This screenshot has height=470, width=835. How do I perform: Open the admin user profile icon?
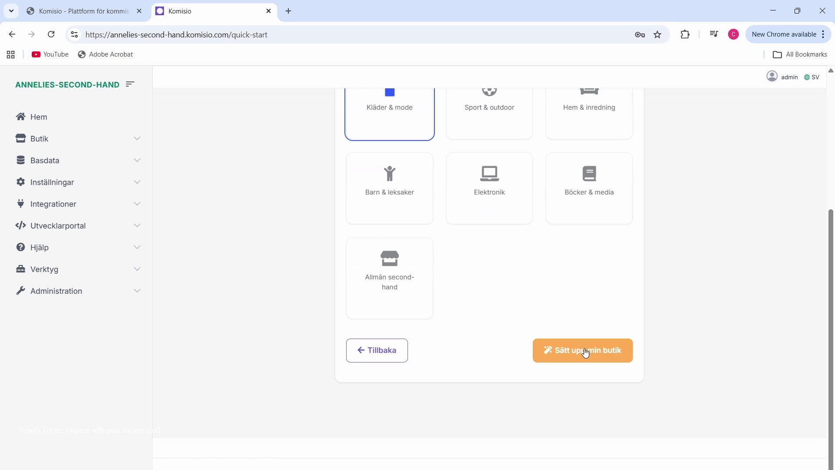[772, 77]
